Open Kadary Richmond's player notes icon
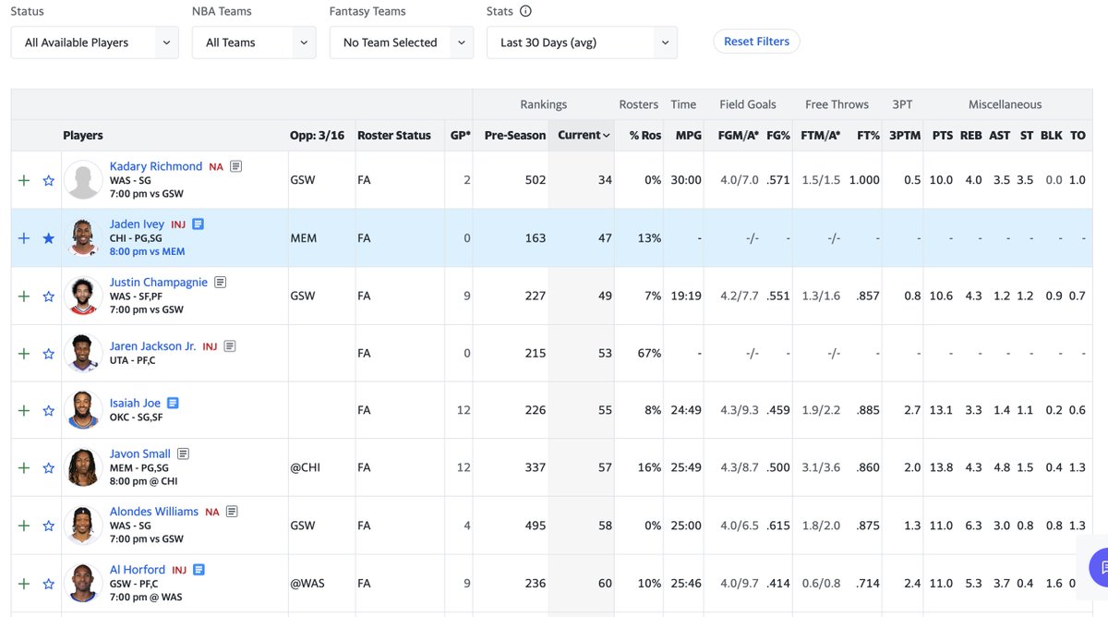Image resolution: width=1108 pixels, height=617 pixels. tap(236, 166)
